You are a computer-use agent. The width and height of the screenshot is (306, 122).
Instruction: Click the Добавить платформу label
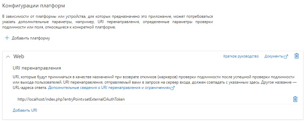[x=31, y=38]
